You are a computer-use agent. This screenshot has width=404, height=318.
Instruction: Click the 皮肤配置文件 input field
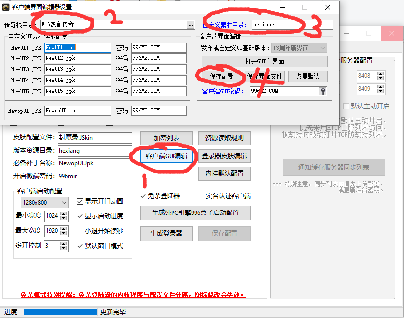tap(94, 138)
